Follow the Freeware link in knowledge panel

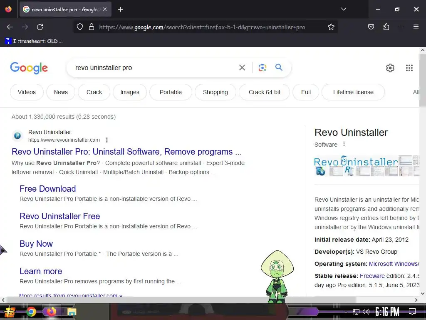372,276
